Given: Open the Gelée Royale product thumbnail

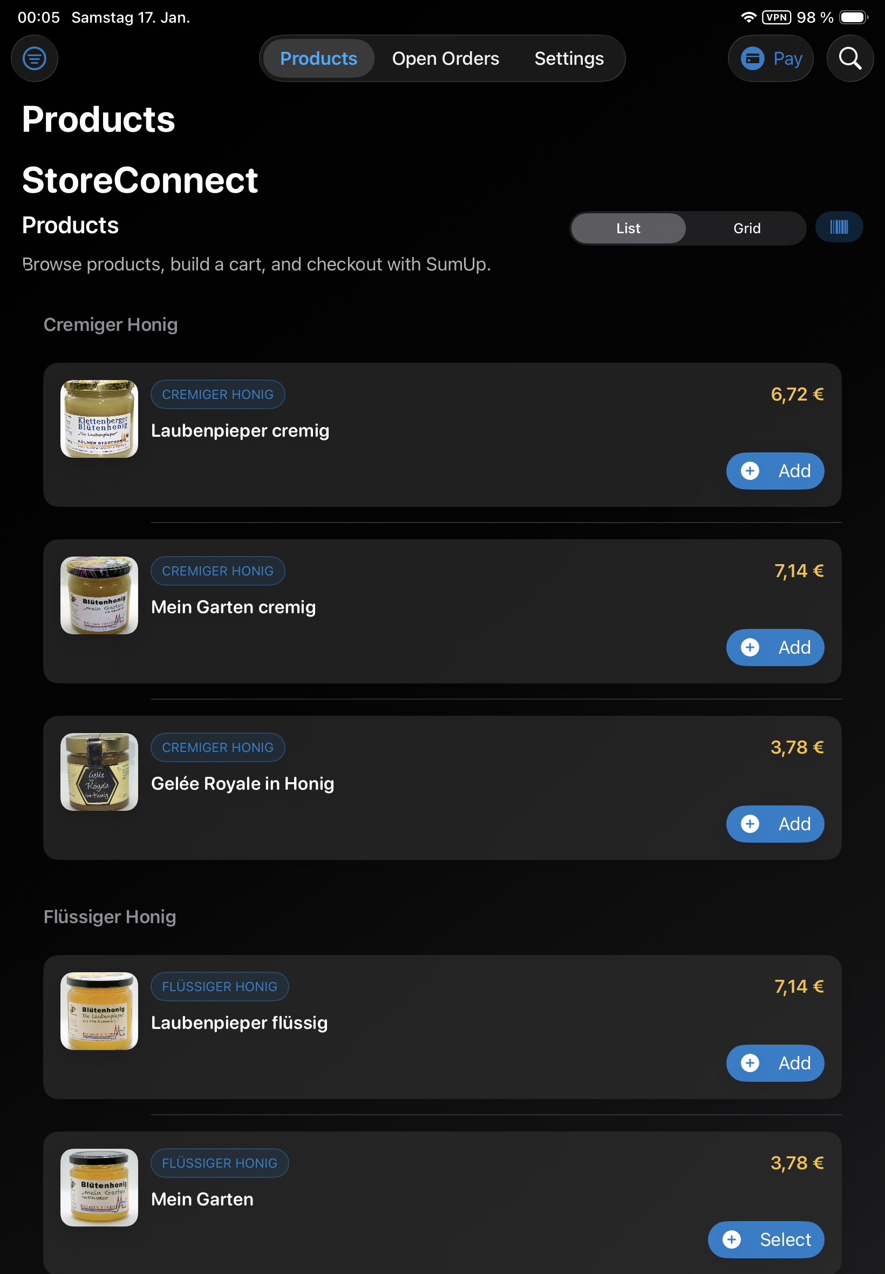Looking at the screenshot, I should click(99, 771).
